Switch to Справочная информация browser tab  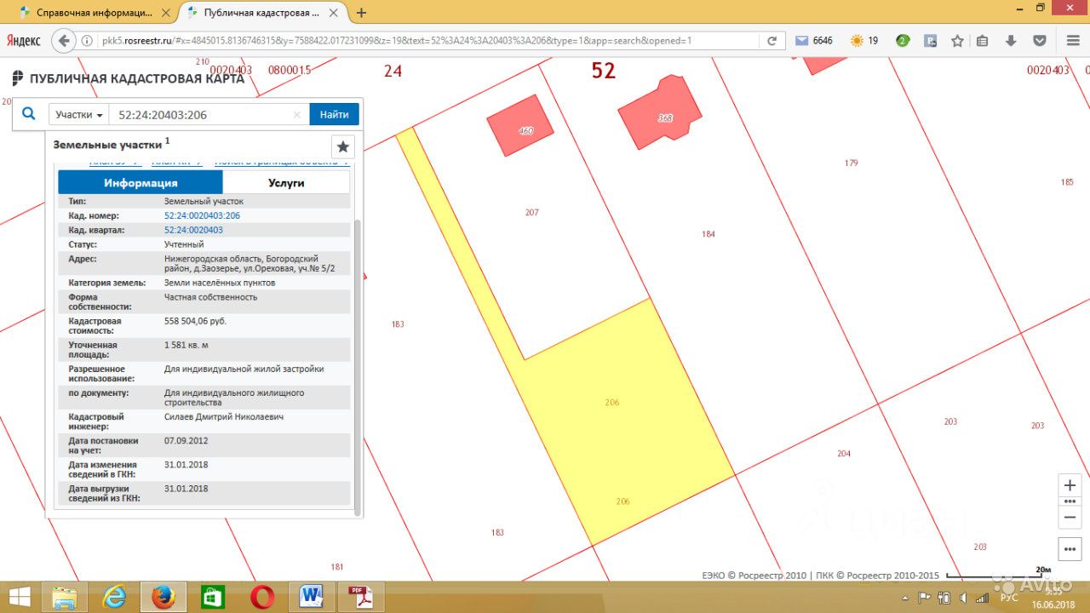[95, 13]
